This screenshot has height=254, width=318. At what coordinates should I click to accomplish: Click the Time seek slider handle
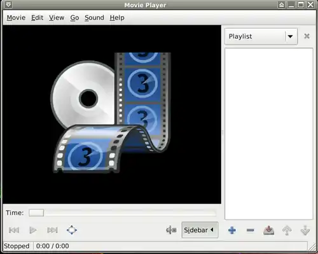point(36,213)
